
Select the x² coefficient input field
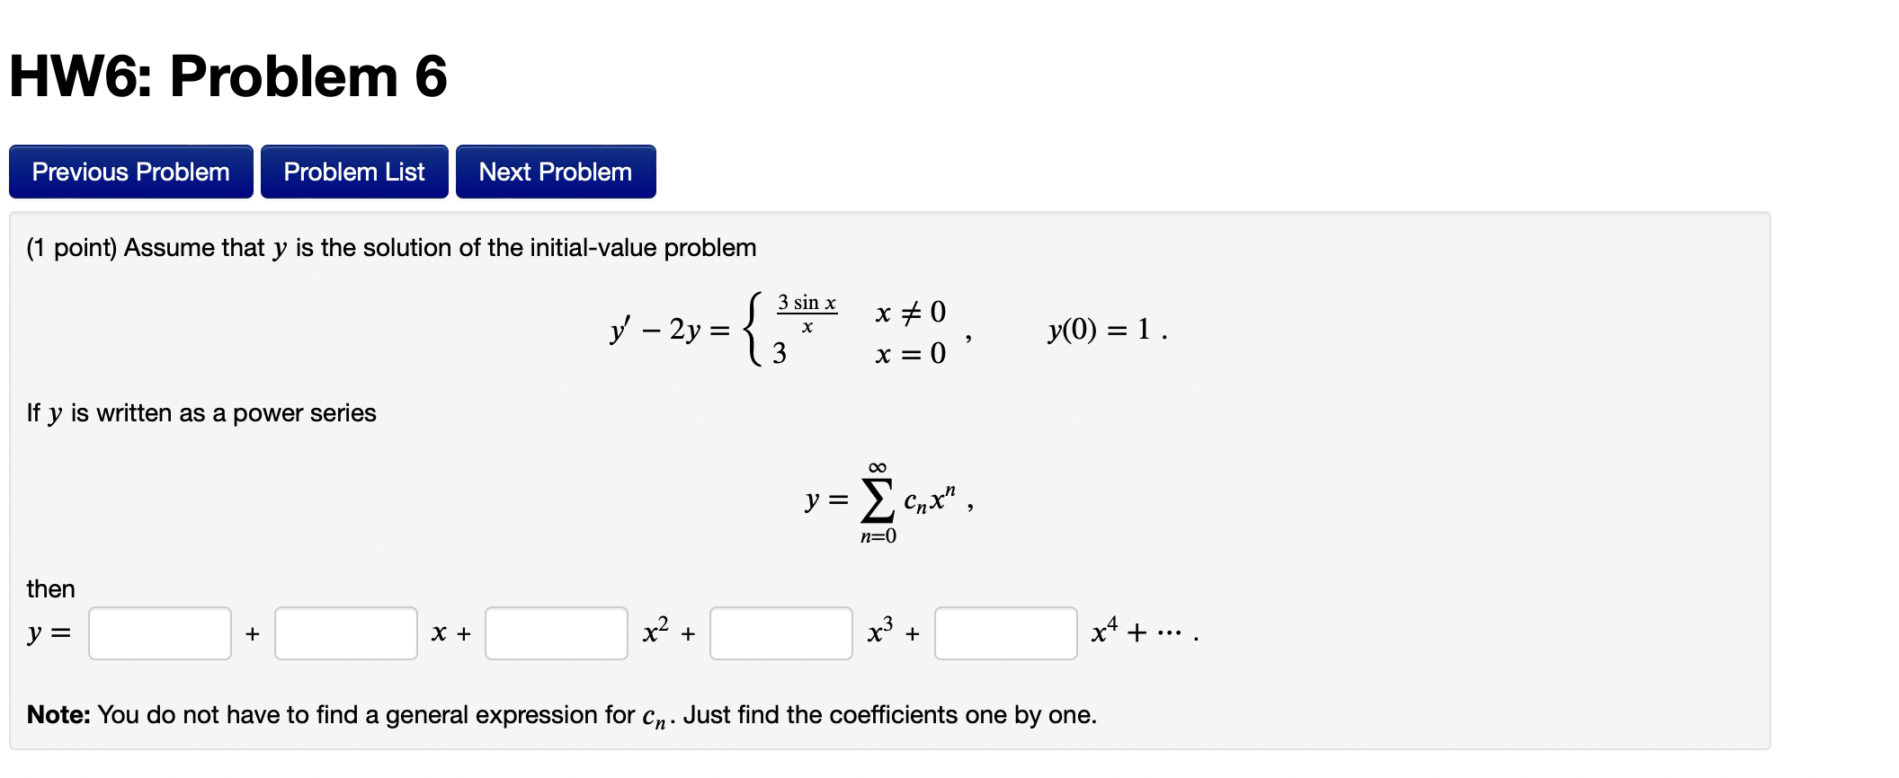pos(555,633)
